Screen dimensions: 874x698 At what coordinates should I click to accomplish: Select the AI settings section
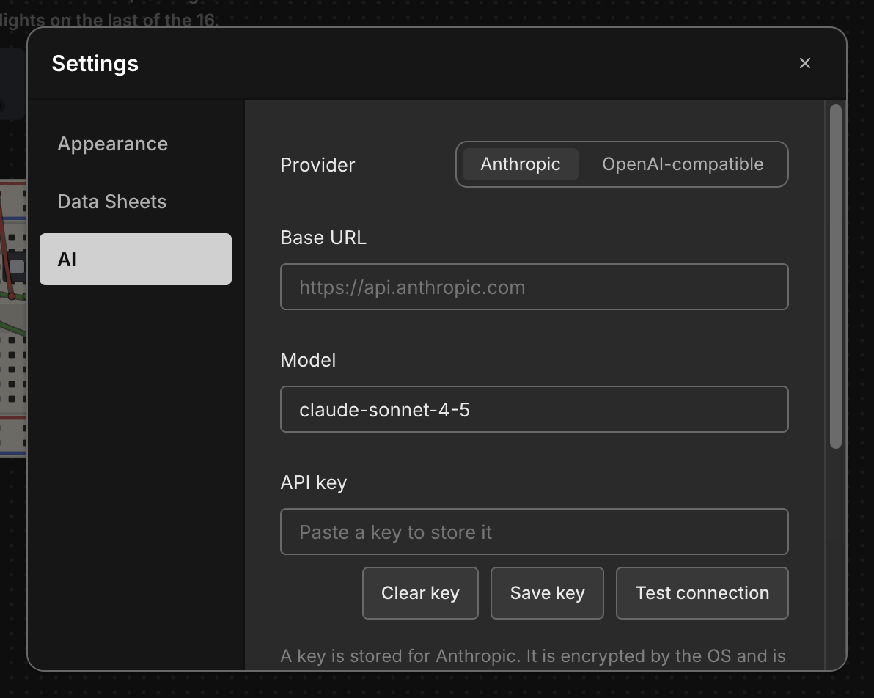[x=136, y=260]
